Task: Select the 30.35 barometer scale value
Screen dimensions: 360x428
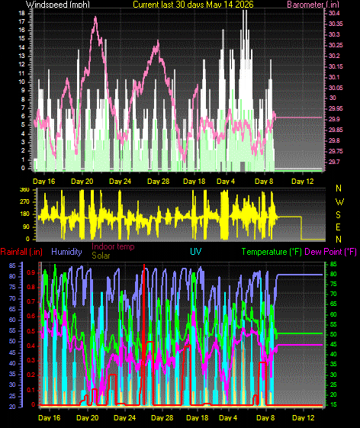Action: [x=336, y=24]
